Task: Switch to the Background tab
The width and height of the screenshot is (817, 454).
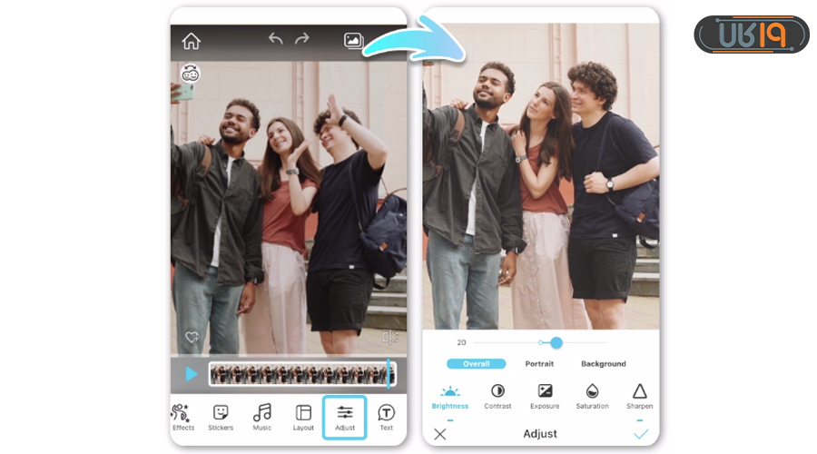Action: (604, 364)
